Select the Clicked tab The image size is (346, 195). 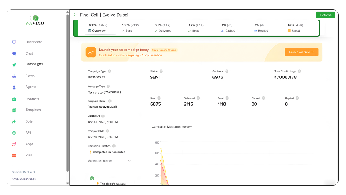coord(229,28)
